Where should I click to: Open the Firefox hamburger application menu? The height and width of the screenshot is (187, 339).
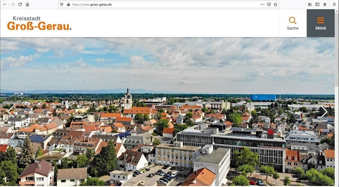tap(334, 4)
